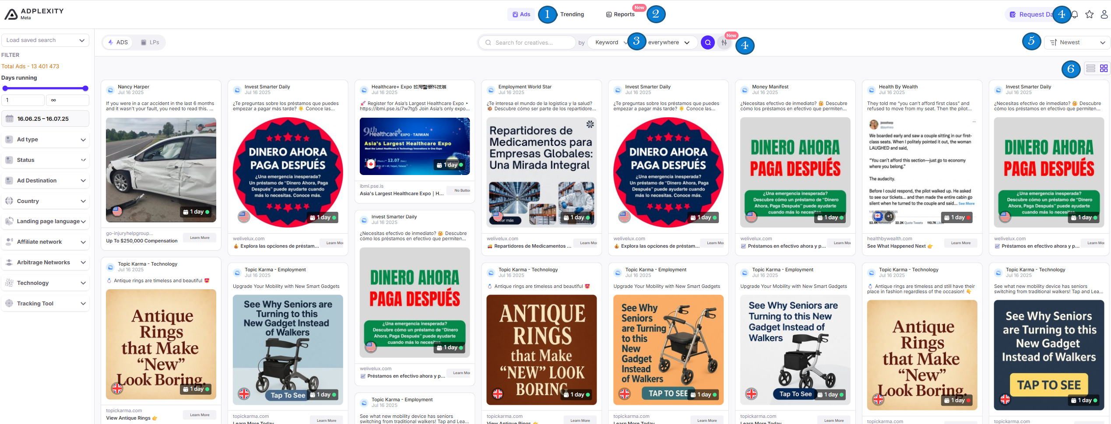Switch to grid view layout

click(x=1104, y=68)
